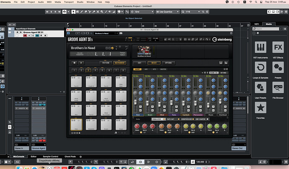Select the Object Selection arrow tool
This screenshot has height=169, width=289.
pyautogui.click(x=73, y=12)
